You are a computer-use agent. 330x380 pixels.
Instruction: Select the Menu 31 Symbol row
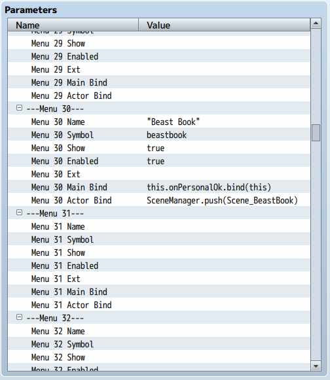pos(159,239)
